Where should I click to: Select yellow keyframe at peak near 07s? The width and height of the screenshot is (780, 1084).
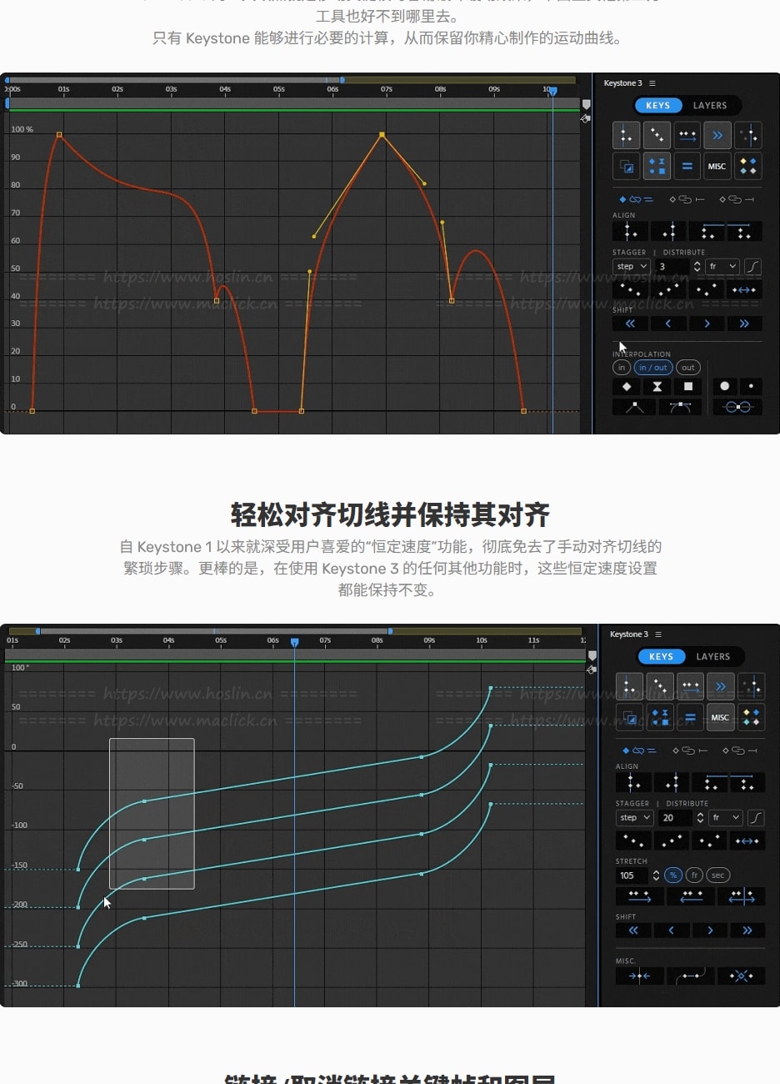tap(382, 134)
